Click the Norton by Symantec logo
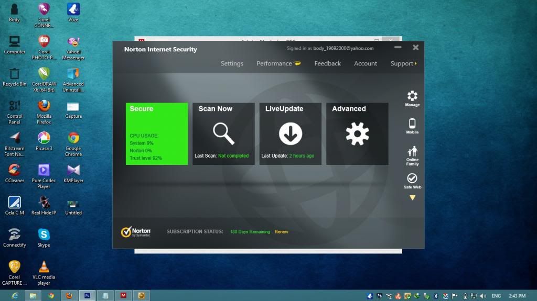The height and width of the screenshot is (301, 537). tap(136, 232)
